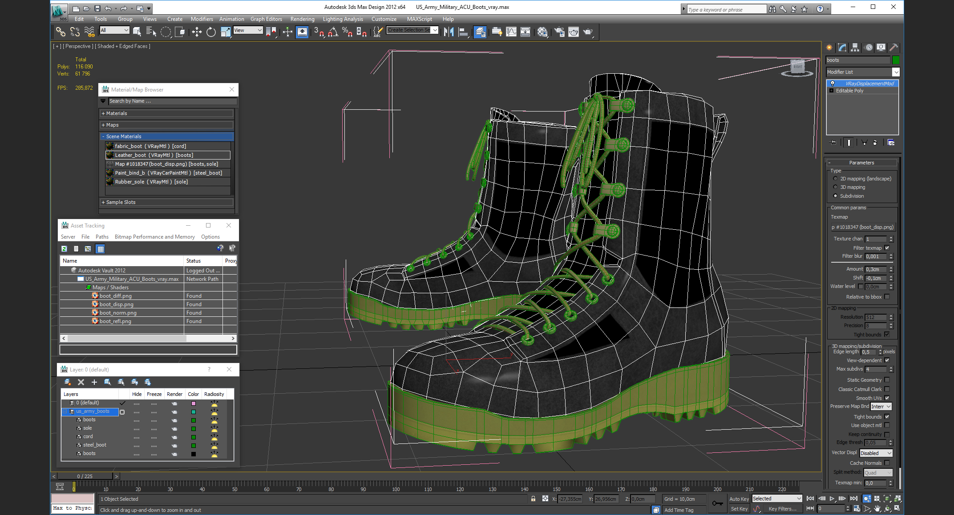Open the Curve Editor icon

pyautogui.click(x=511, y=32)
